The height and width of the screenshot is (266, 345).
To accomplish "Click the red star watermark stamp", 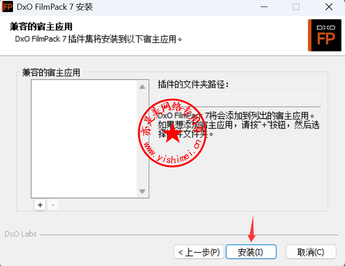I will [x=172, y=133].
